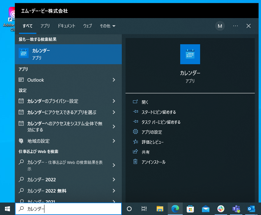This screenshot has height=215, width=261.
Task: Choose 開く to open Calendar
Action: tap(145, 102)
